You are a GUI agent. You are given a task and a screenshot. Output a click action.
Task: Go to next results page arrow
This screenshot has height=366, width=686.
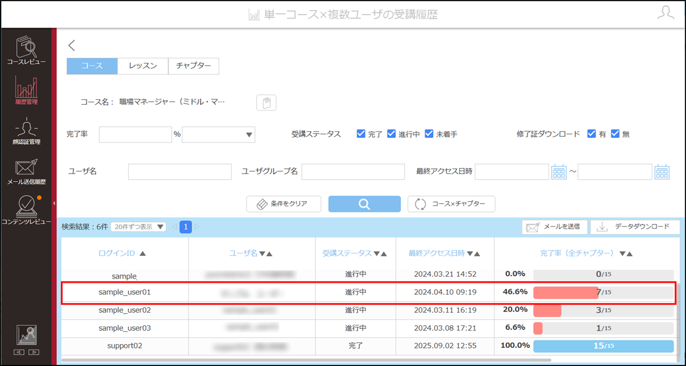coord(197,227)
